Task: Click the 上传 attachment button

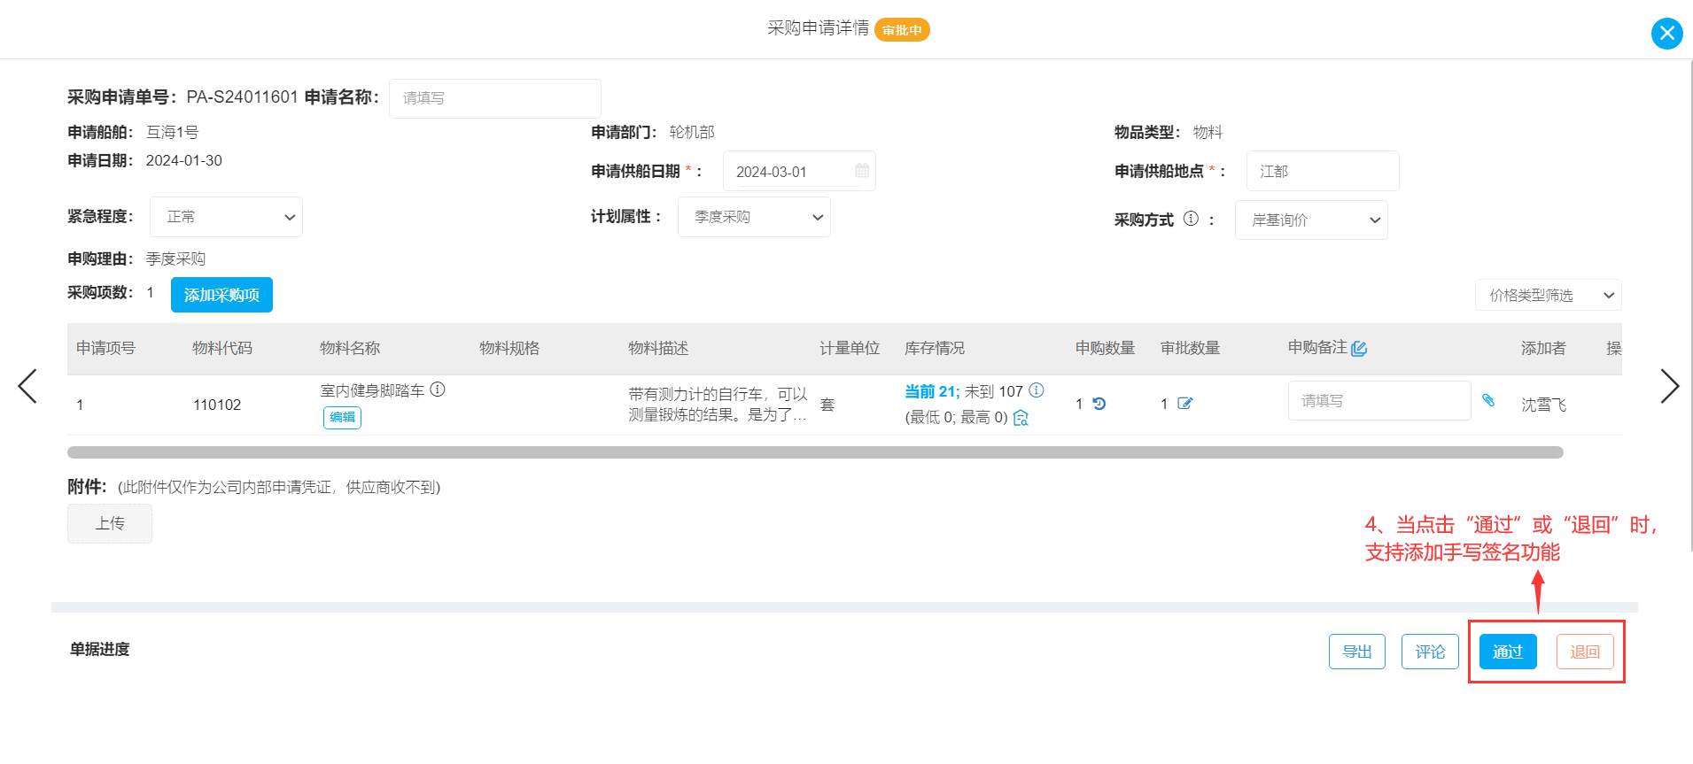Action: click(110, 523)
